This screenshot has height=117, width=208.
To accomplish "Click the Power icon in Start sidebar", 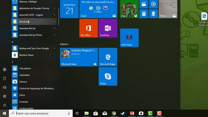I will pos(5,105).
